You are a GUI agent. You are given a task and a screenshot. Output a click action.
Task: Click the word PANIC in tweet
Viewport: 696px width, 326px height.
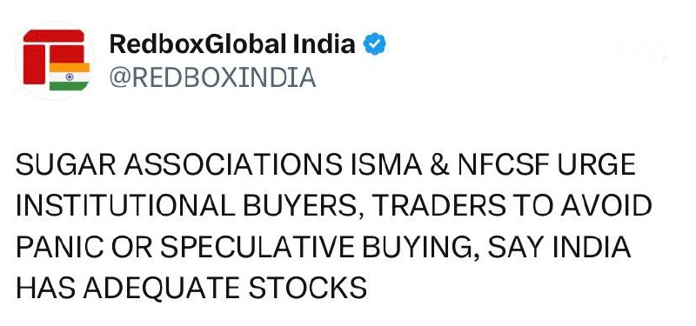(59, 247)
